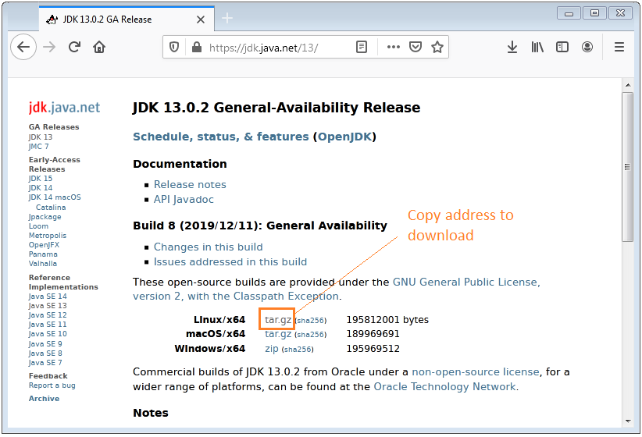Image resolution: width=642 pixels, height=437 pixels.
Task: Open Jpackage sidebar link
Action: (45, 217)
